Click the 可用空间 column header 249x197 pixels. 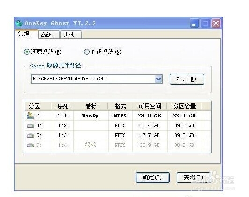[150, 106]
